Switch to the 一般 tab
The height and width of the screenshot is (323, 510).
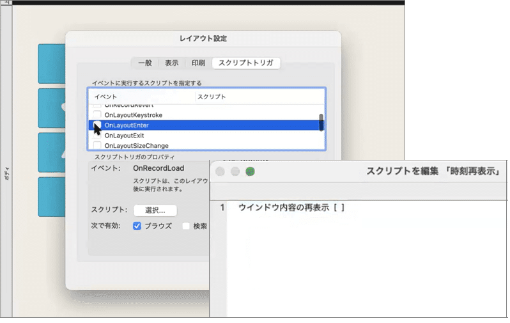point(144,63)
